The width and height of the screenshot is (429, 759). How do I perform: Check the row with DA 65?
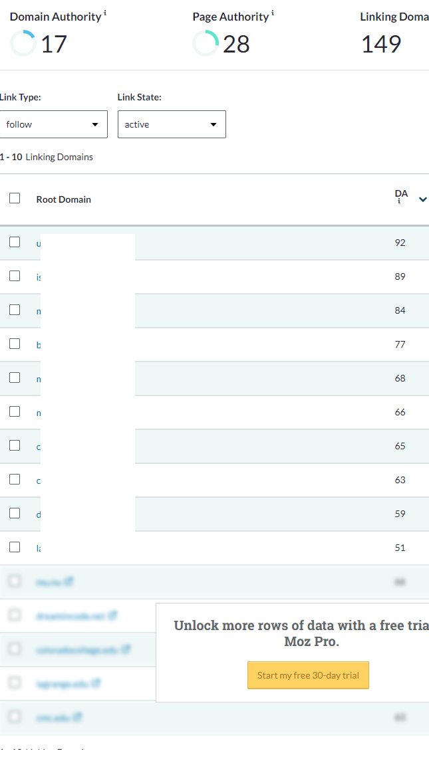coord(15,445)
